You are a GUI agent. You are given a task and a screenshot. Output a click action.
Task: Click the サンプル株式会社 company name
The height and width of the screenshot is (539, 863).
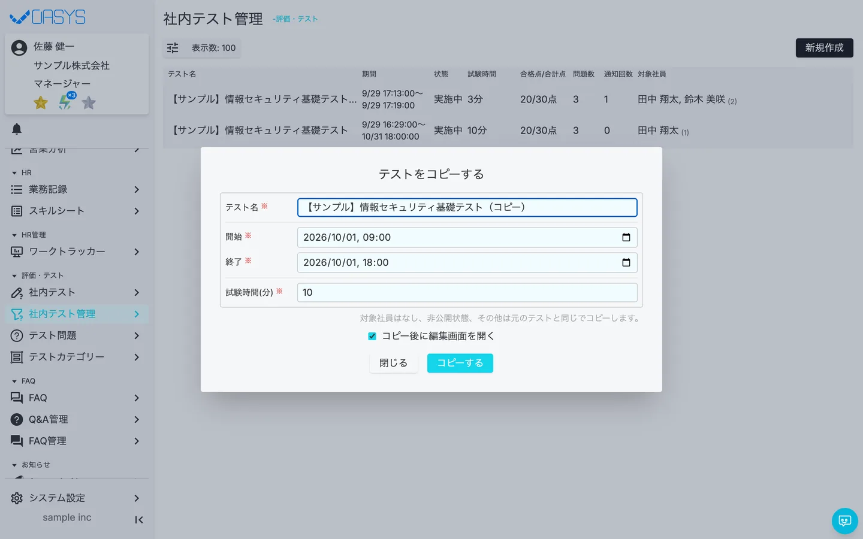click(x=71, y=65)
